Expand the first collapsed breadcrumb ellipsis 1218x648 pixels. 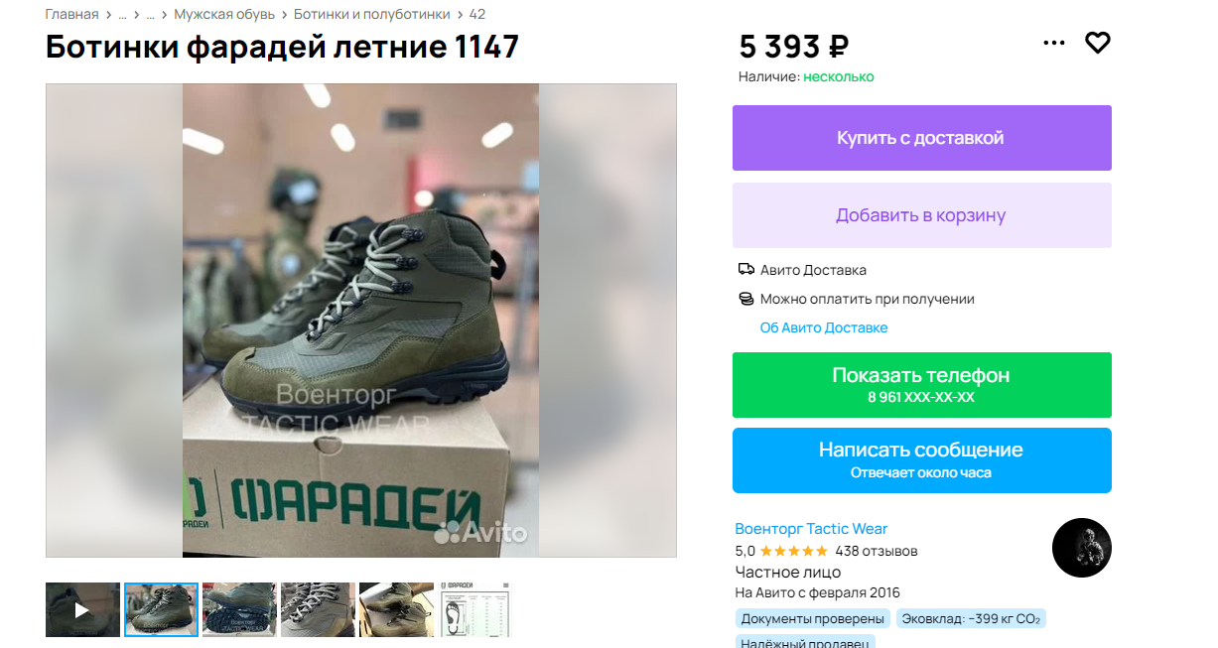(x=123, y=14)
